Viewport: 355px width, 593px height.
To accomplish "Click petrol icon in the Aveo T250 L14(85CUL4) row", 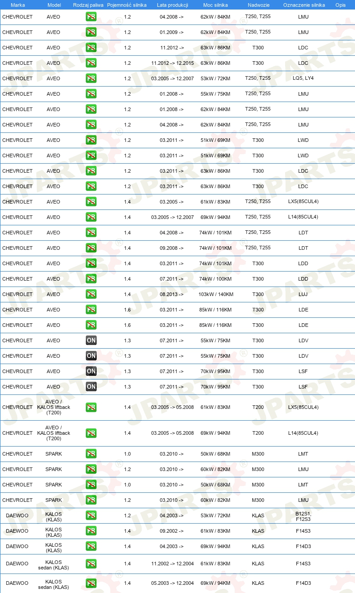I will pos(91,217).
